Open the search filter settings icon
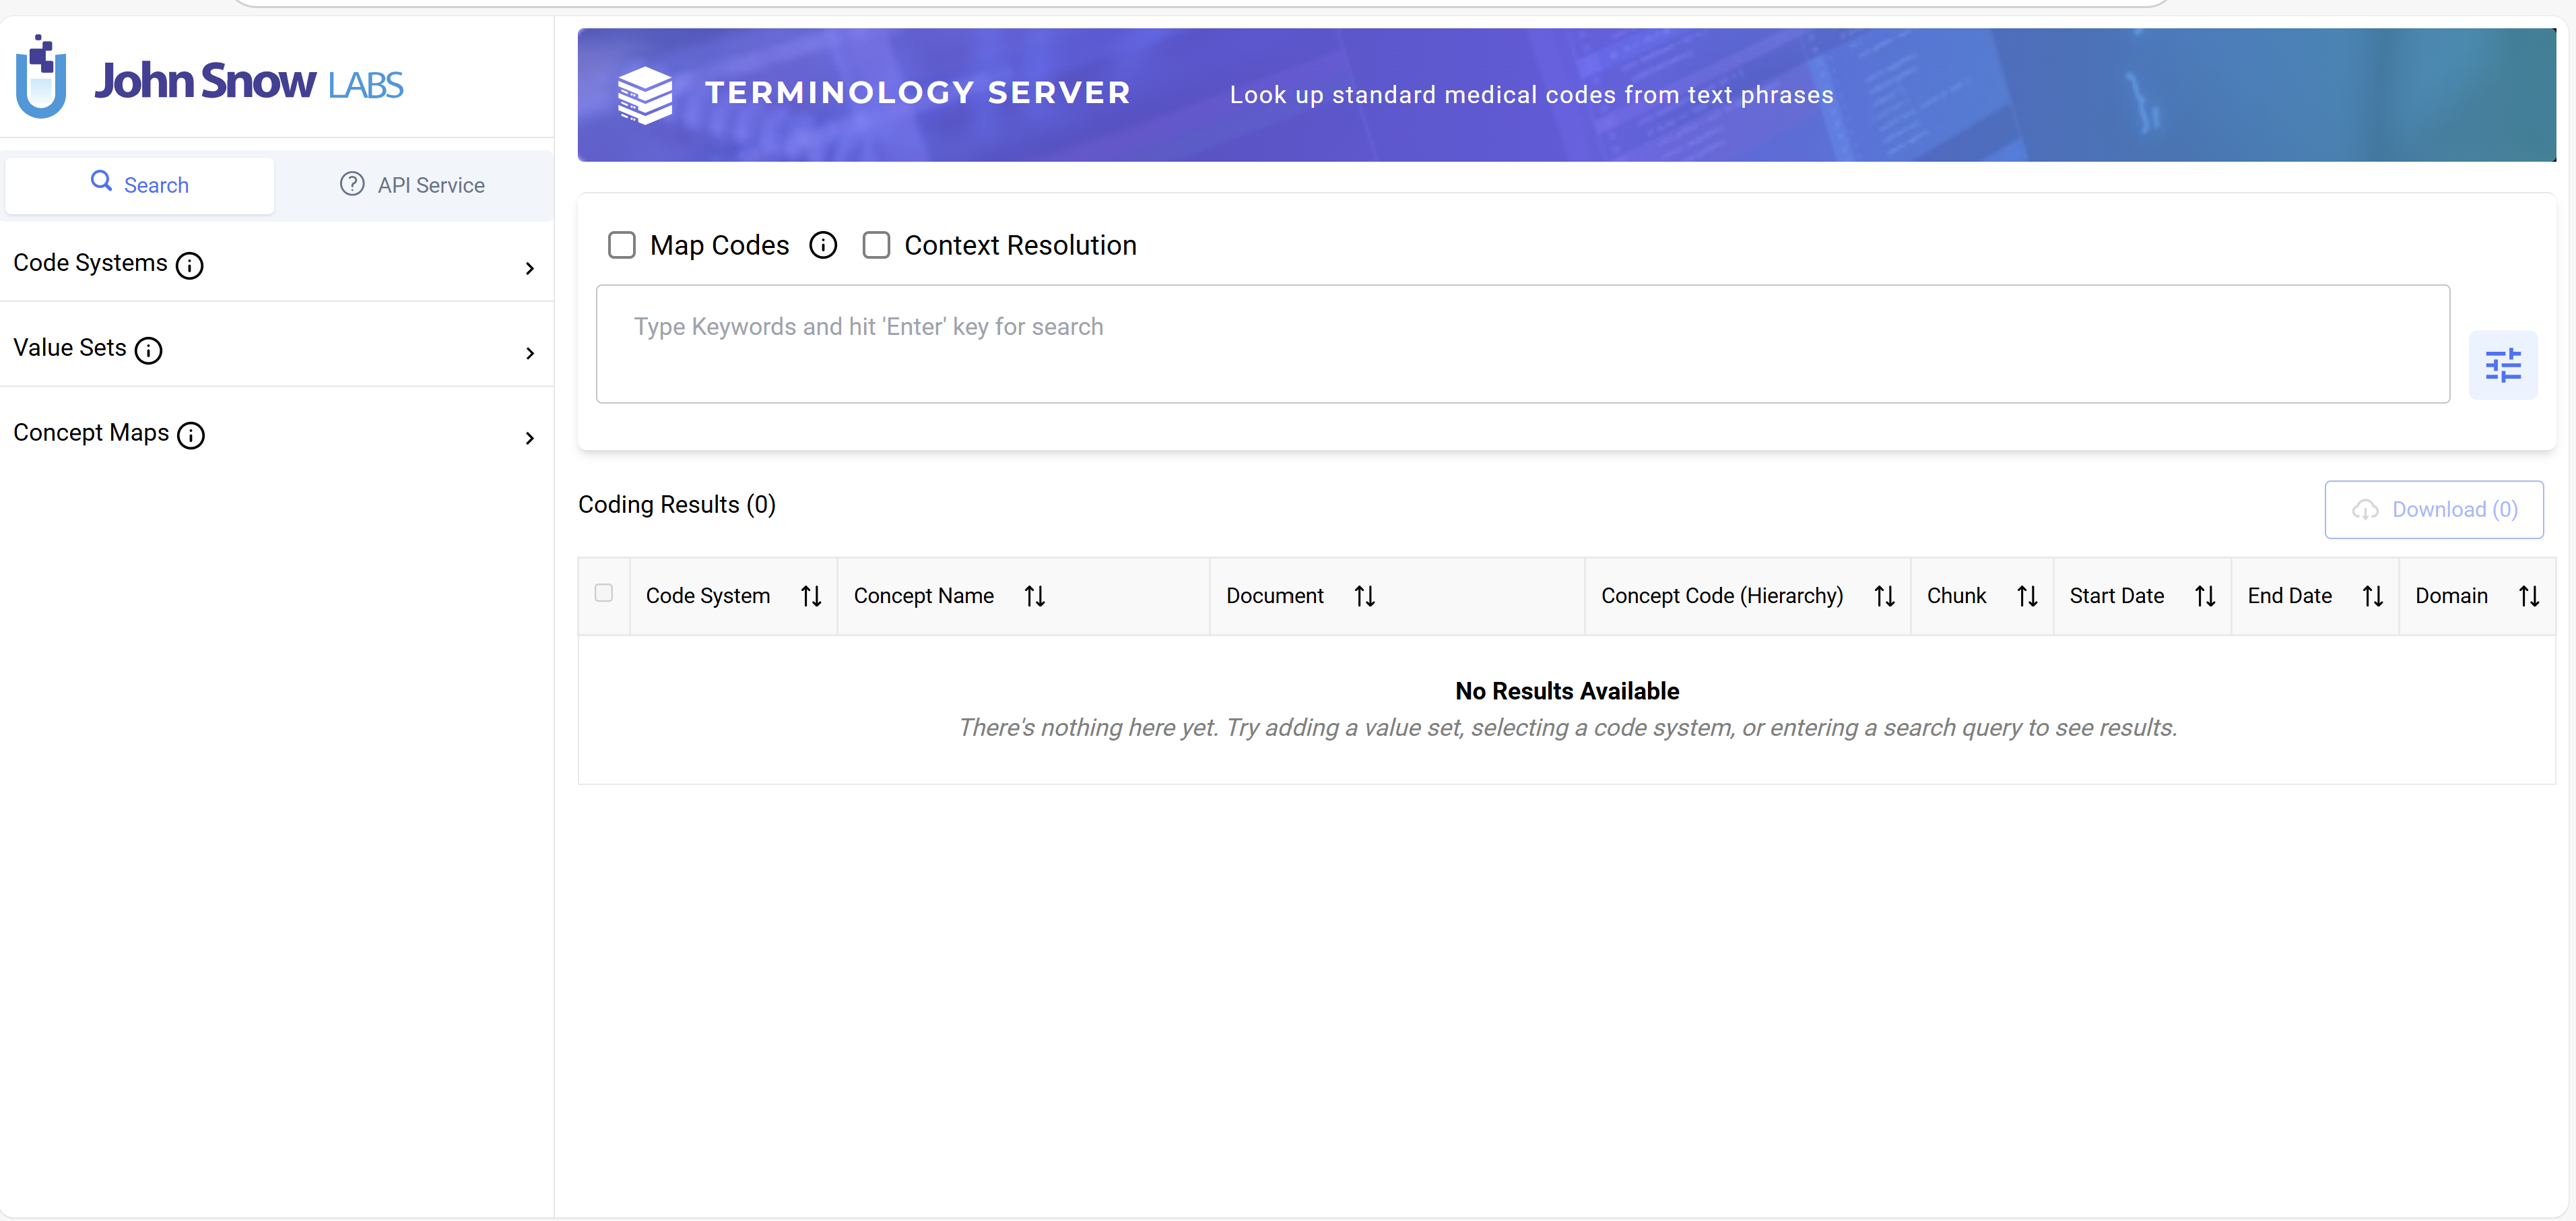The width and height of the screenshot is (2576, 1221). tap(2503, 365)
